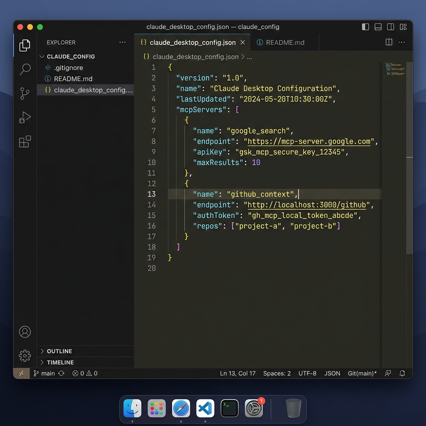This screenshot has height=426, width=426.
Task: Select language mode JSON in status bar
Action: (332, 373)
